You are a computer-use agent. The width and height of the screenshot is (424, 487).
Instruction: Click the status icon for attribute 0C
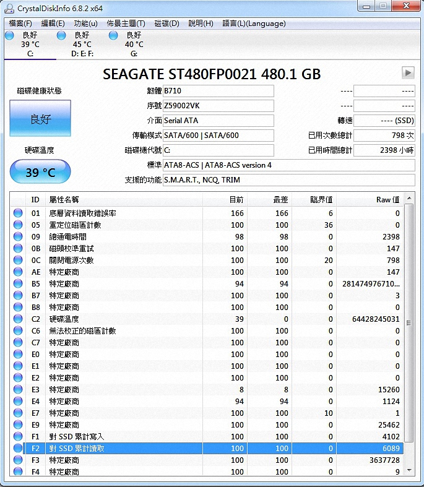(18, 260)
